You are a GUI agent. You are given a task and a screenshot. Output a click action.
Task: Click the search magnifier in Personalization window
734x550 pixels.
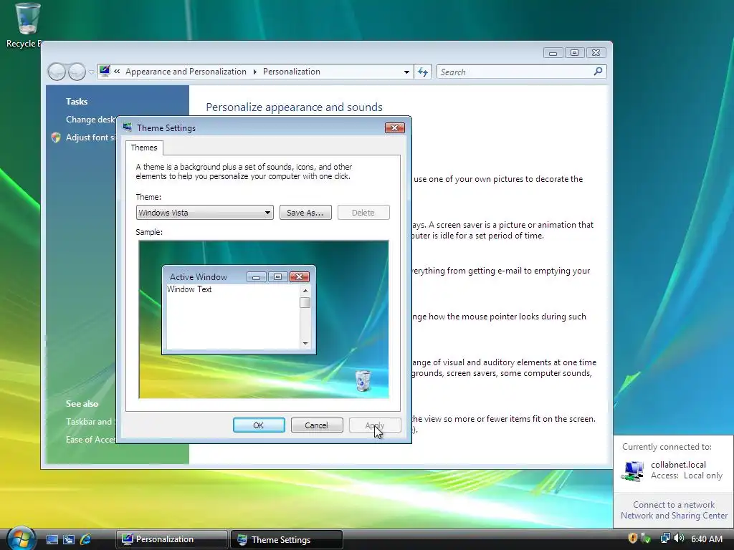point(598,72)
